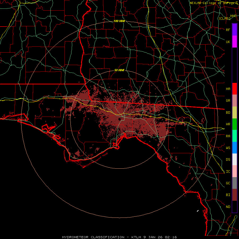Click the DS white legend swatch
239x239 pixels.
tap(234, 159)
